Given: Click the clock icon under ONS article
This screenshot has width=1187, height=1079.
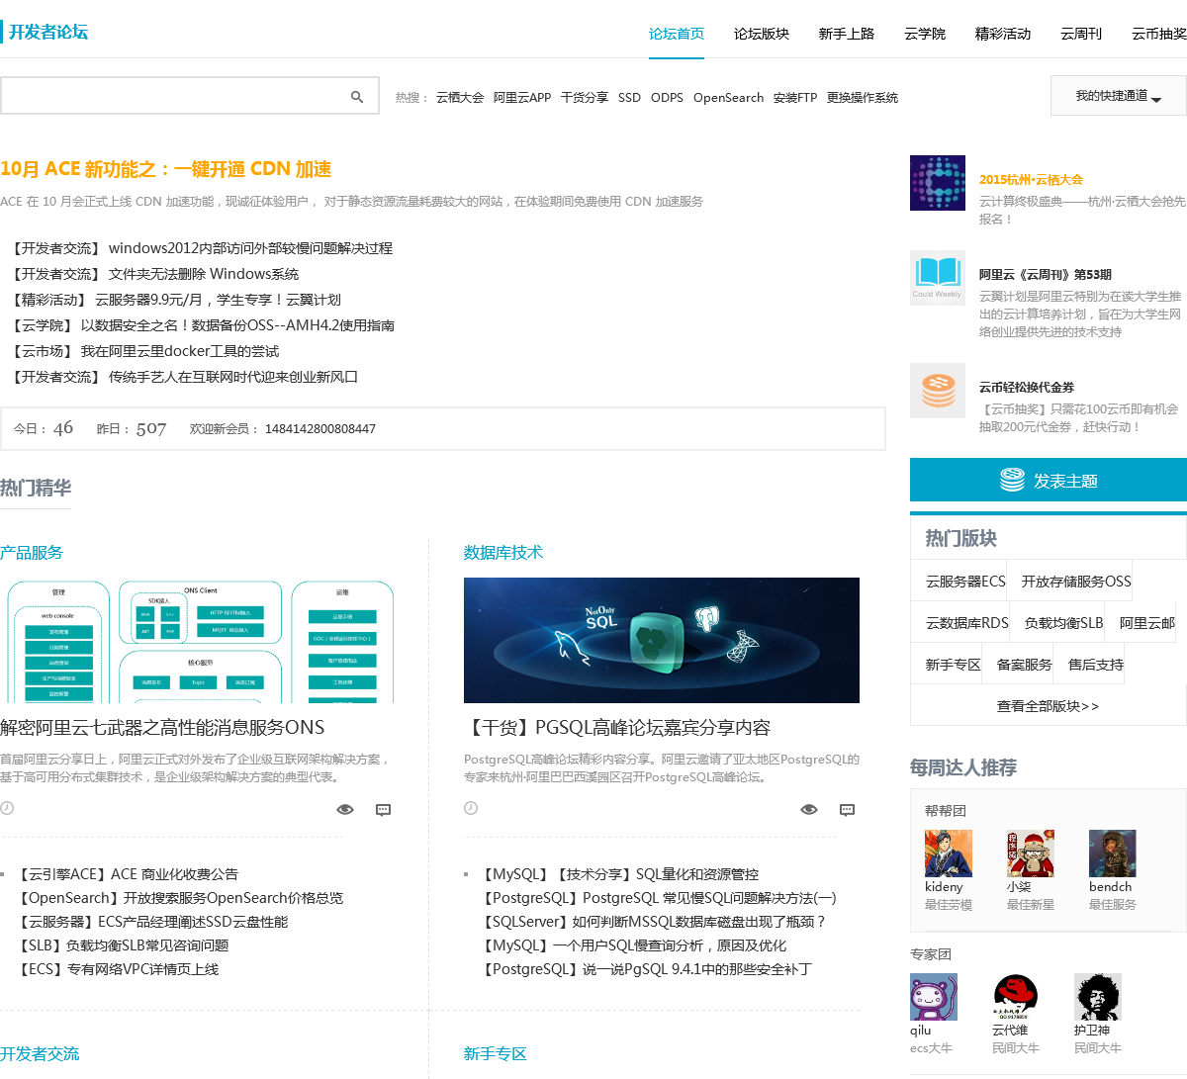Looking at the screenshot, I should pyautogui.click(x=7, y=808).
